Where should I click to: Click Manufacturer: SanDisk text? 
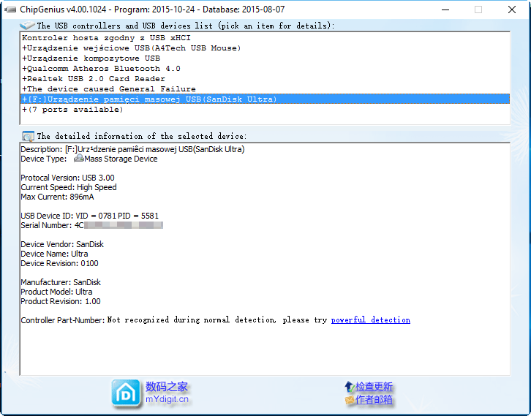[x=61, y=282]
